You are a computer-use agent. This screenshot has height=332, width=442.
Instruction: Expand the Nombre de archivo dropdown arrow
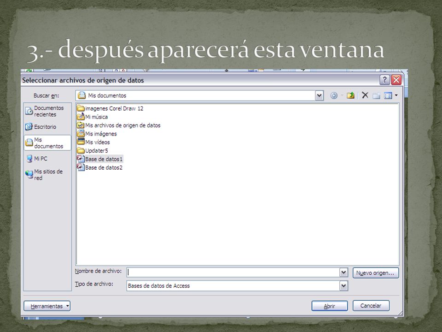(343, 273)
